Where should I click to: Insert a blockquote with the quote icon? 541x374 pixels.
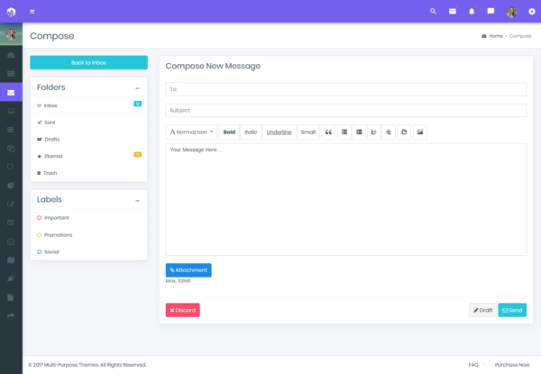tap(328, 132)
